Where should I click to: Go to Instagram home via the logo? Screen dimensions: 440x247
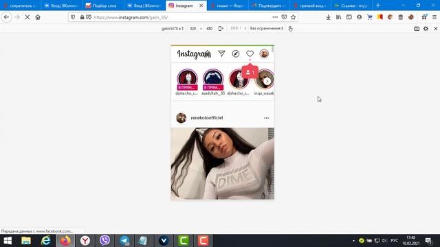[194, 54]
